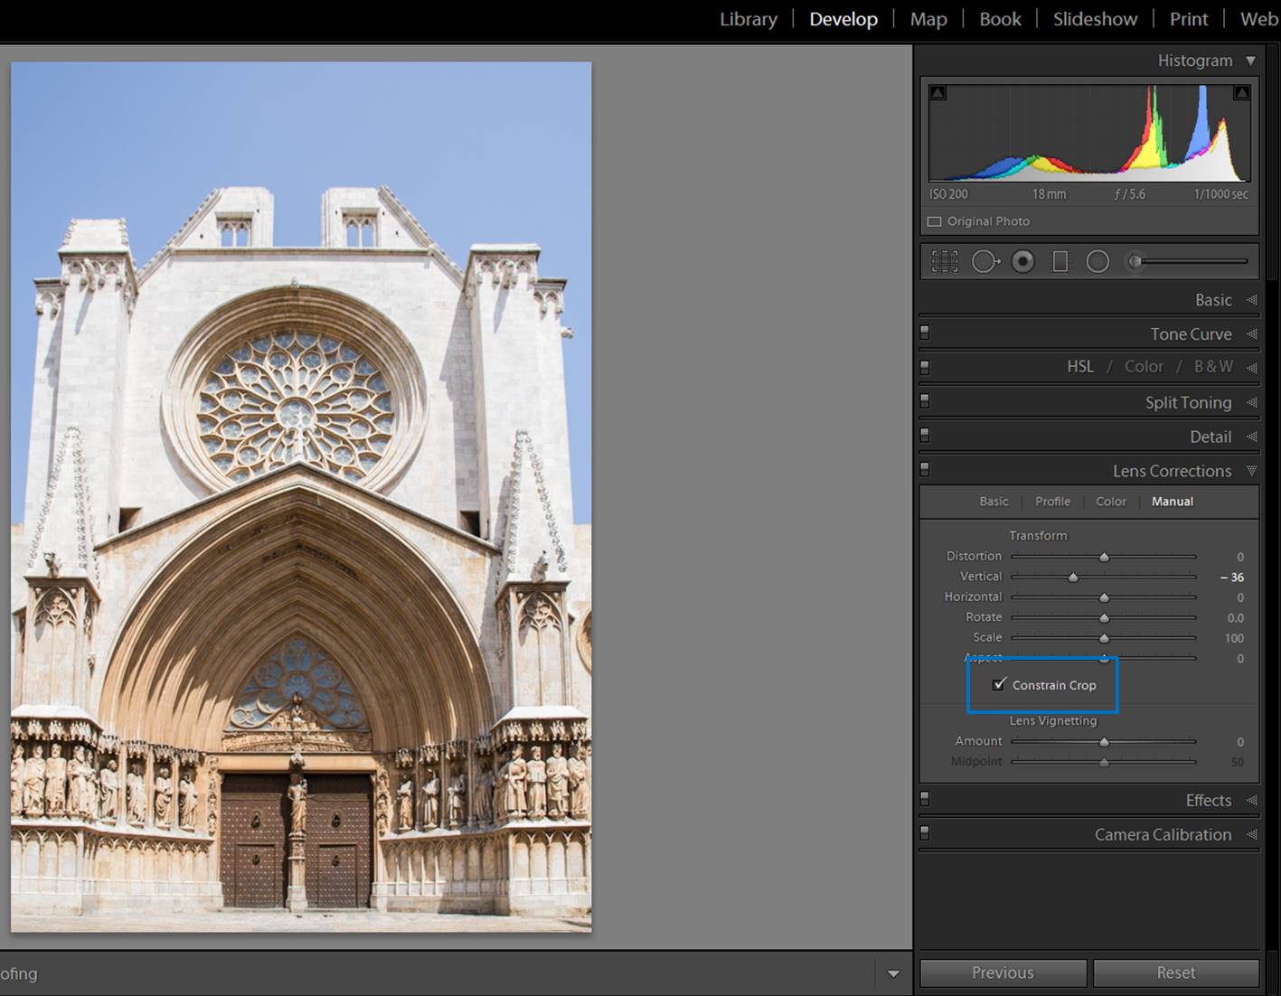Image resolution: width=1281 pixels, height=996 pixels.
Task: Click the vignetting Midpoint slider handle
Action: pos(1104,763)
